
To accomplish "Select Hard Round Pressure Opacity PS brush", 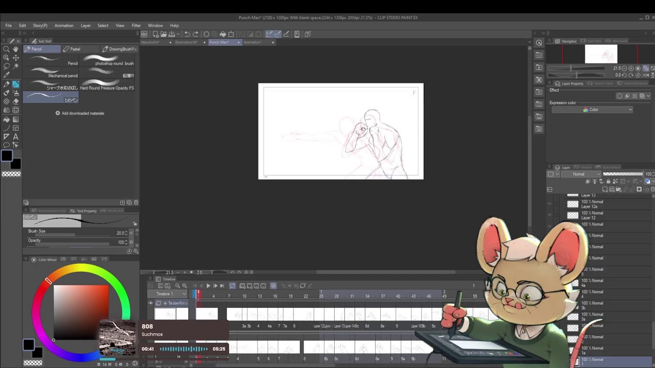I will point(107,85).
